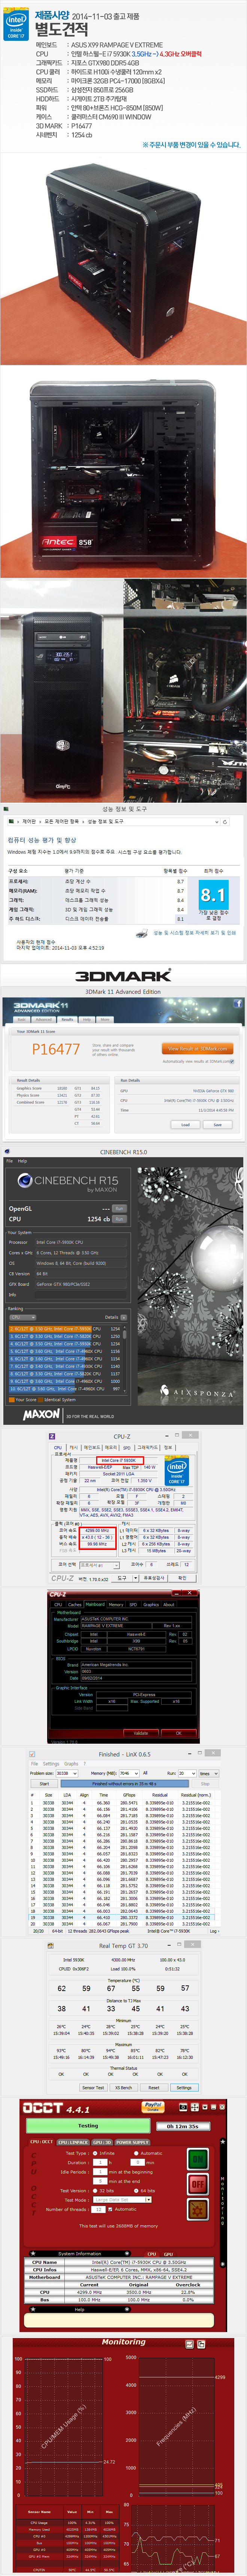The width and height of the screenshot is (247, 2576).
Task: Open the Cinebench ranking CPU dropdown
Action: 22,1317
